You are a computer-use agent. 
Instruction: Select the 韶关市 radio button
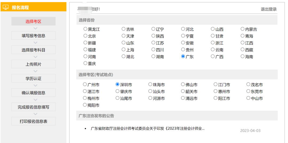pyautogui.click(x=183, y=91)
